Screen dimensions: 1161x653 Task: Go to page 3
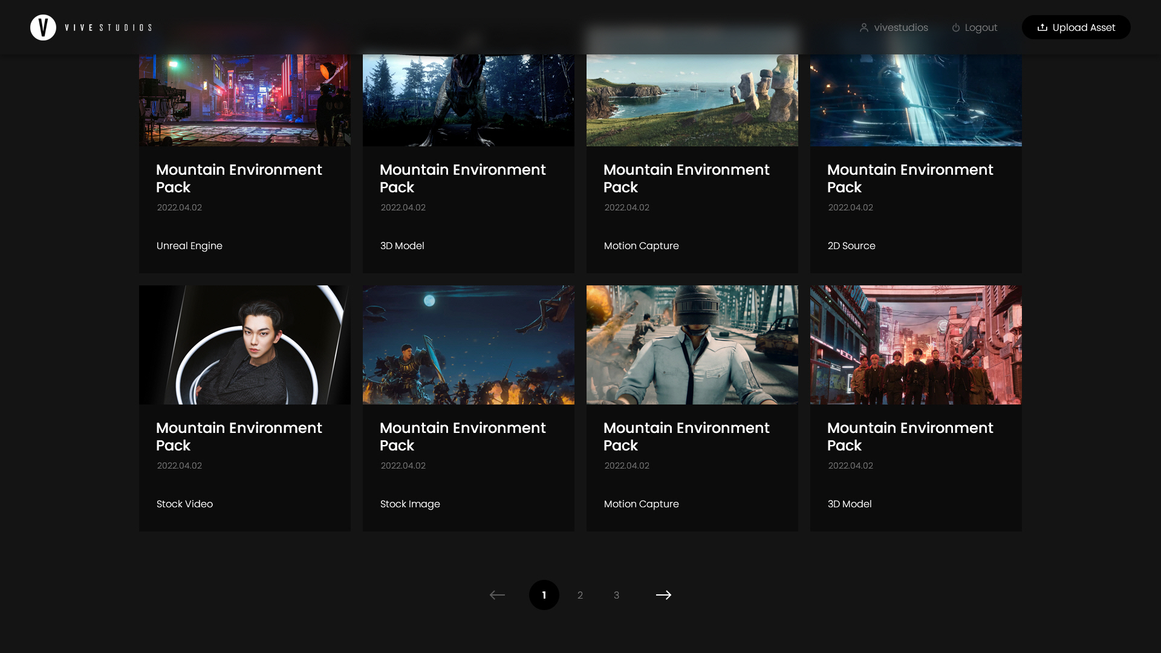pos(616,595)
